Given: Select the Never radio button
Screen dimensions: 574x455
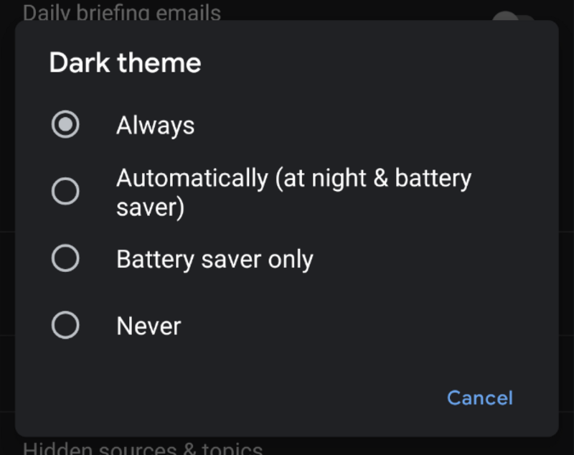Looking at the screenshot, I should pos(65,326).
